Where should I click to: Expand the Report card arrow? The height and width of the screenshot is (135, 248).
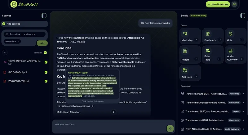[196, 59]
